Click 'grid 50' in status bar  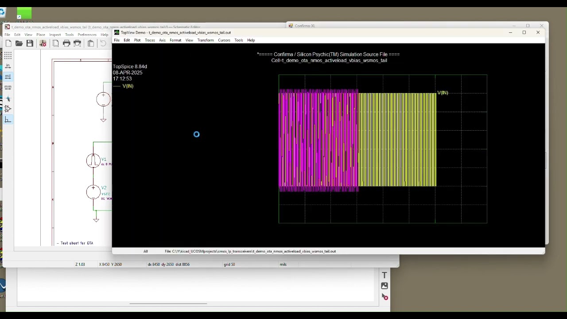(x=229, y=265)
